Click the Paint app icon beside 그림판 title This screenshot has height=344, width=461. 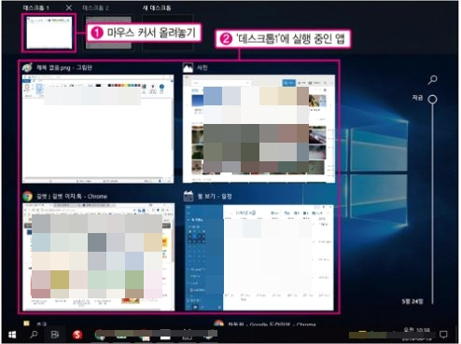click(27, 68)
